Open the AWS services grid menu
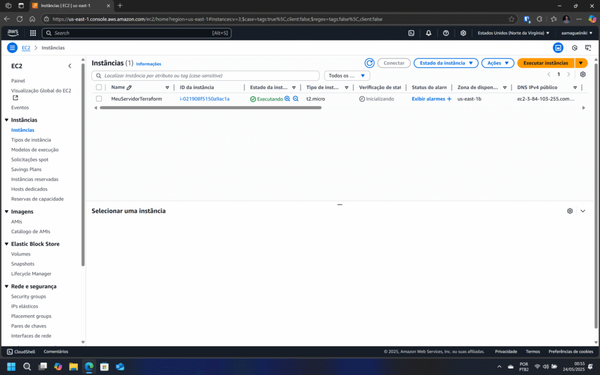Image resolution: width=600 pixels, height=375 pixels. (33, 33)
